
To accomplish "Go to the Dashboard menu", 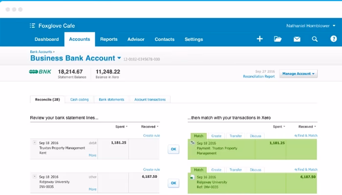I will pyautogui.click(x=47, y=39).
